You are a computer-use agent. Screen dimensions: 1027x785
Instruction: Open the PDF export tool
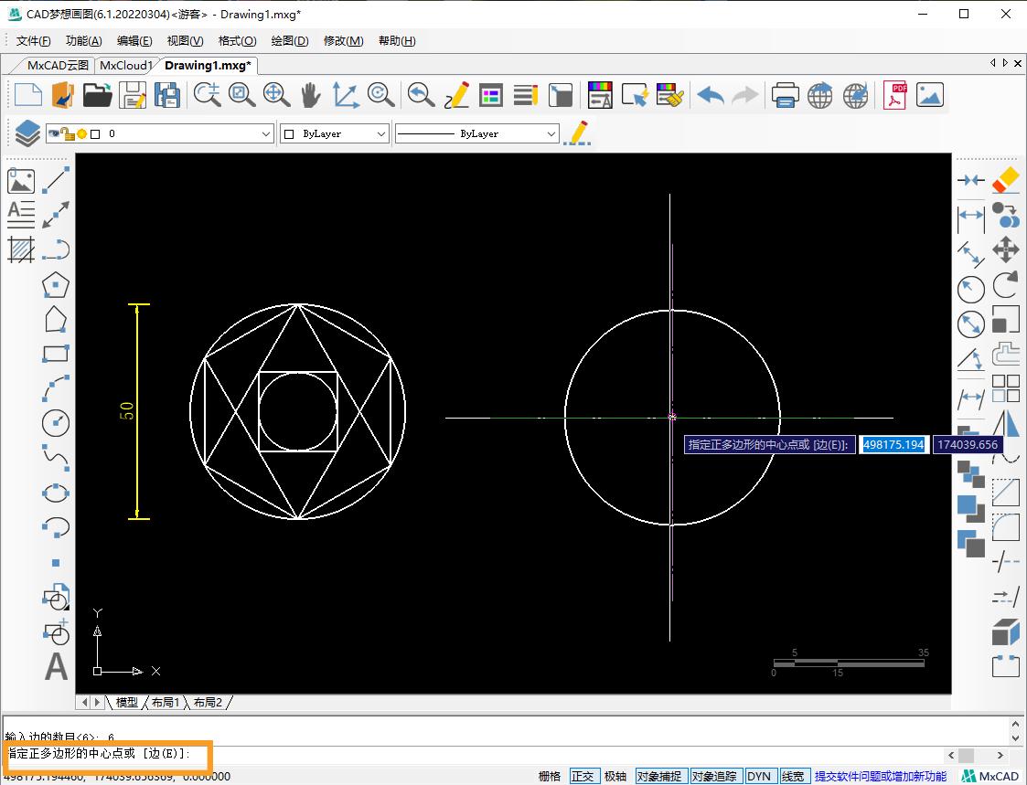(x=894, y=95)
